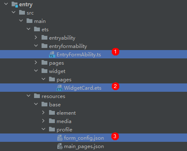
Task: Expand the element folder
Action: [x=43, y=113]
